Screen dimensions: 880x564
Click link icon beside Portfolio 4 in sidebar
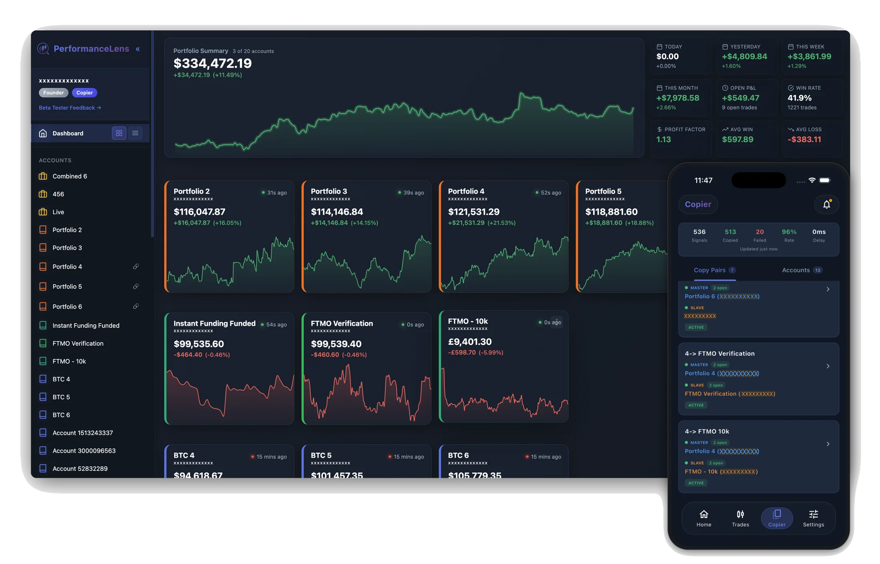click(136, 267)
